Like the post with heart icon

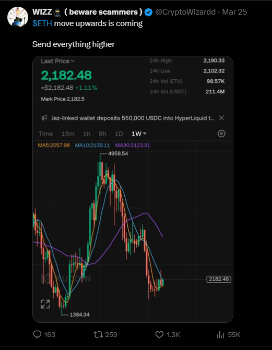coord(159,334)
